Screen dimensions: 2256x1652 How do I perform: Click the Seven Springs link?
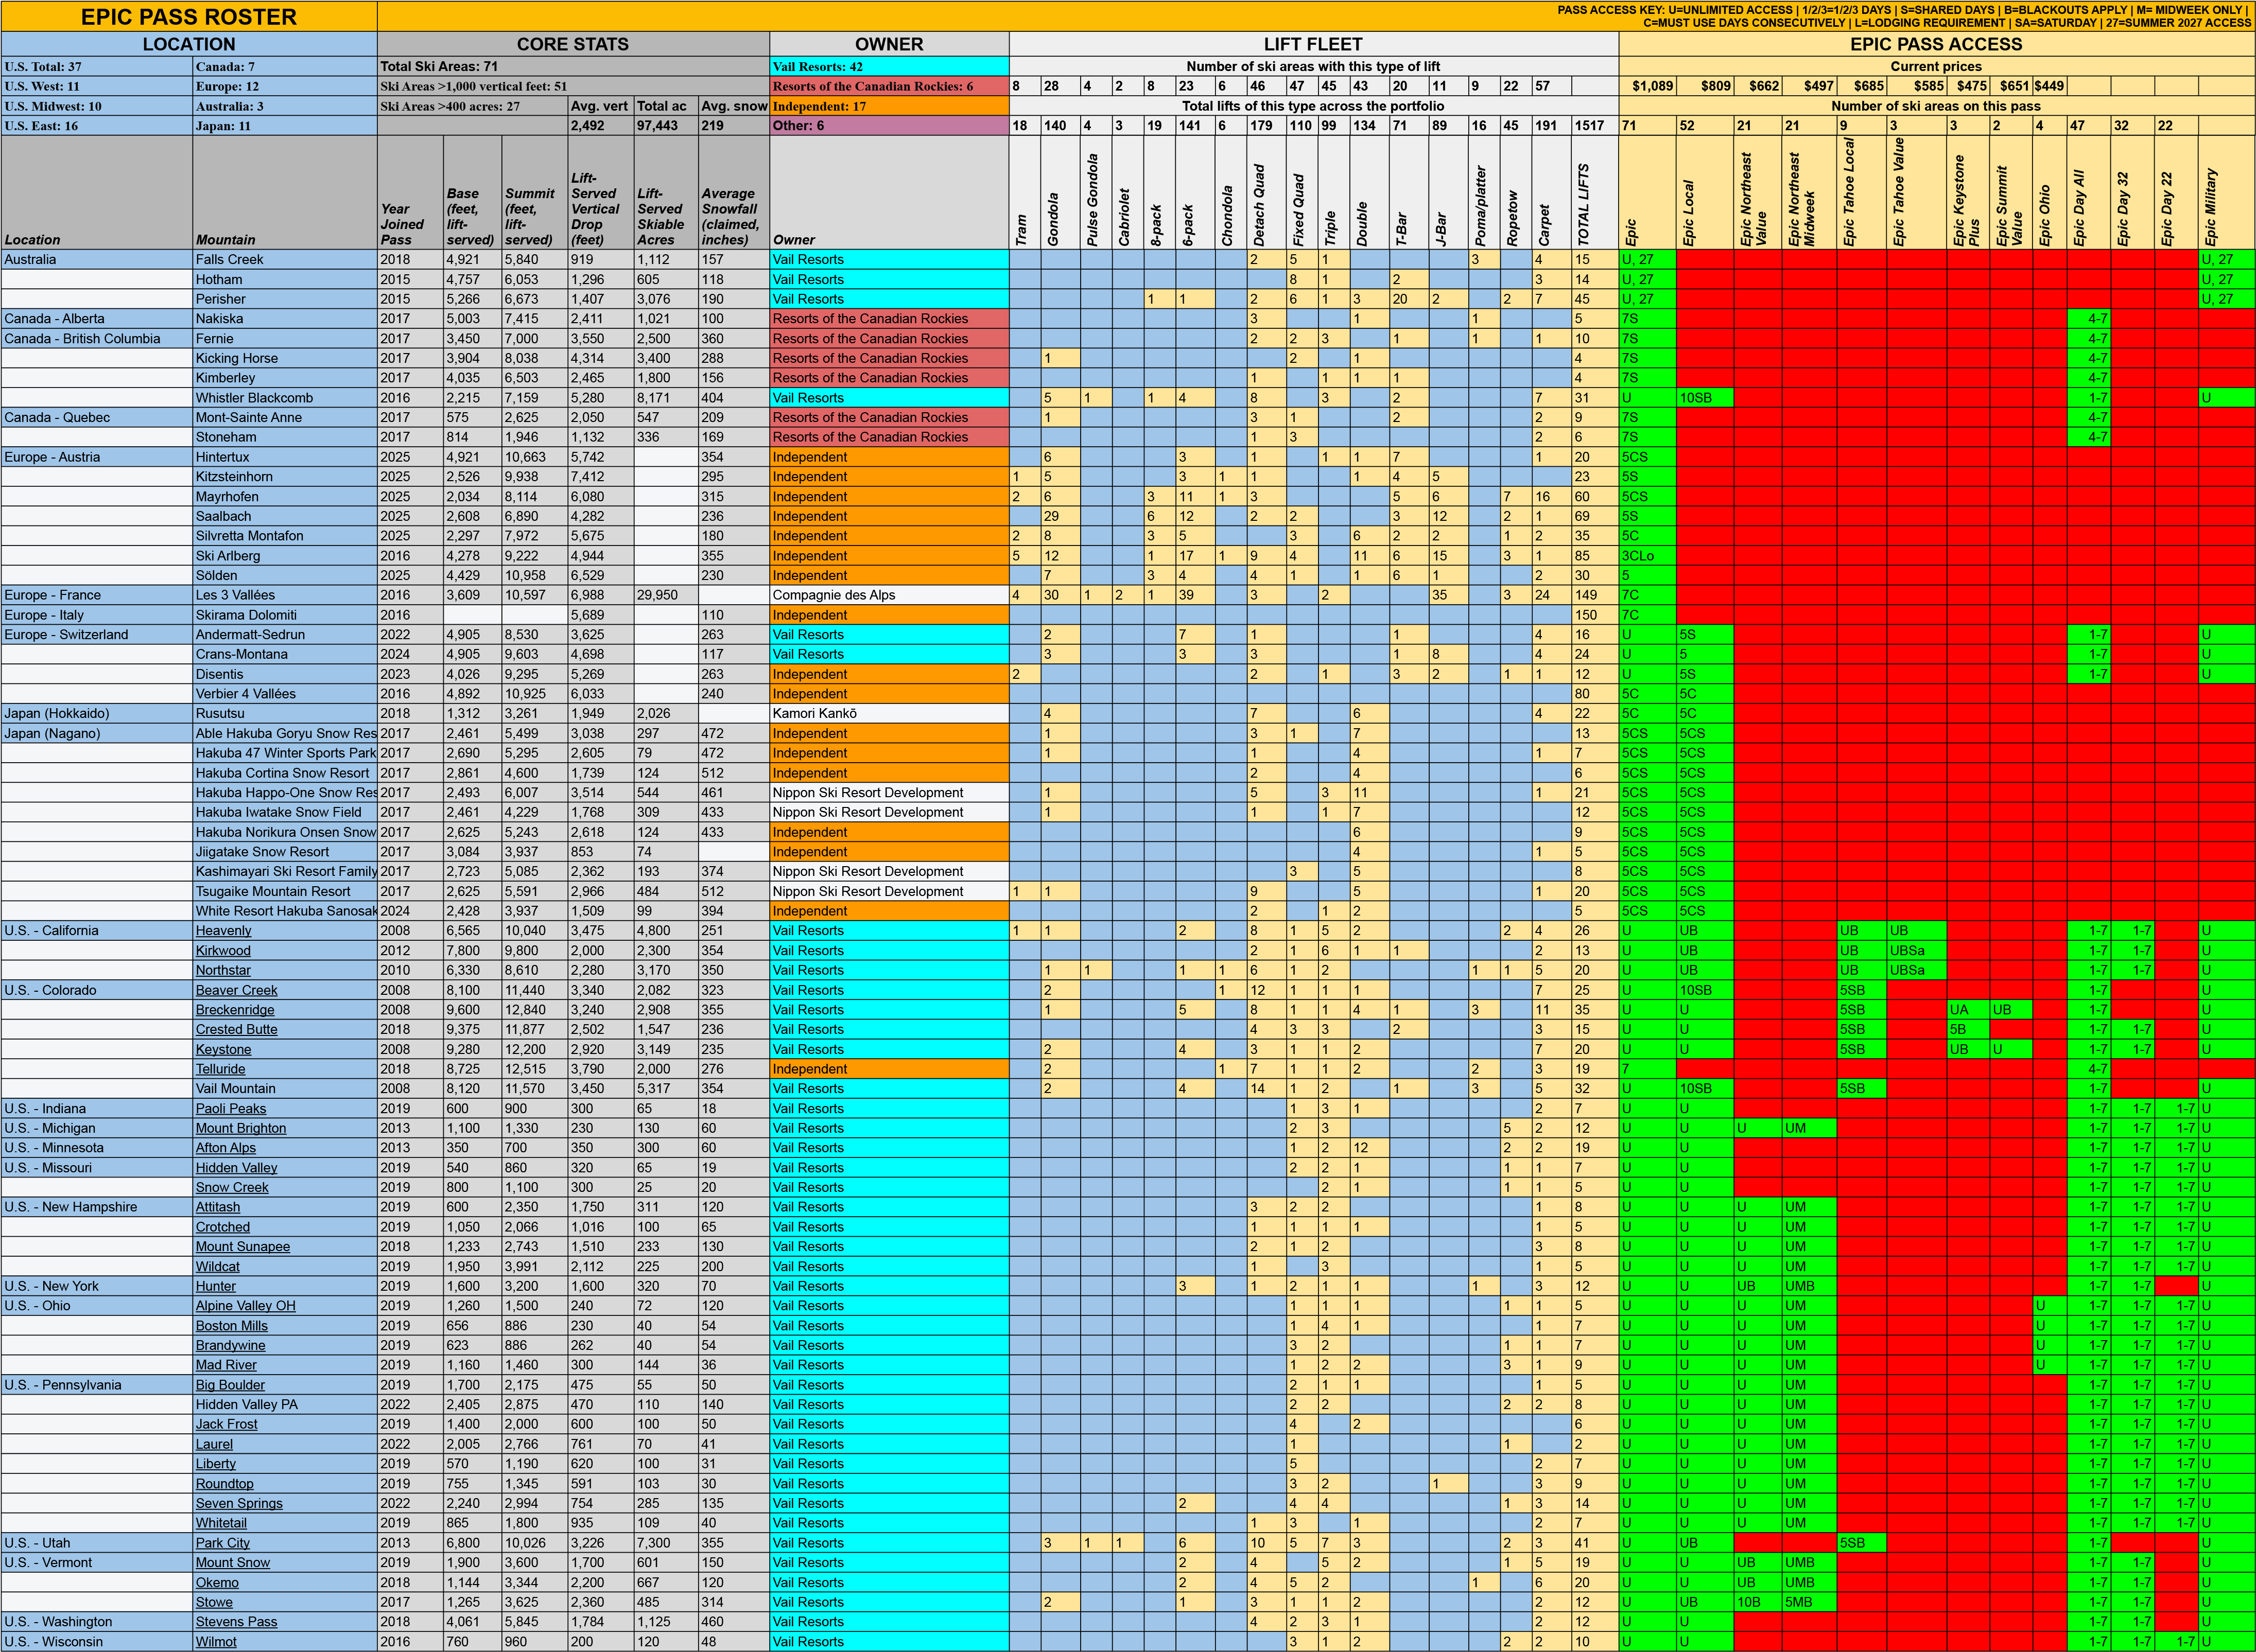[239, 1503]
